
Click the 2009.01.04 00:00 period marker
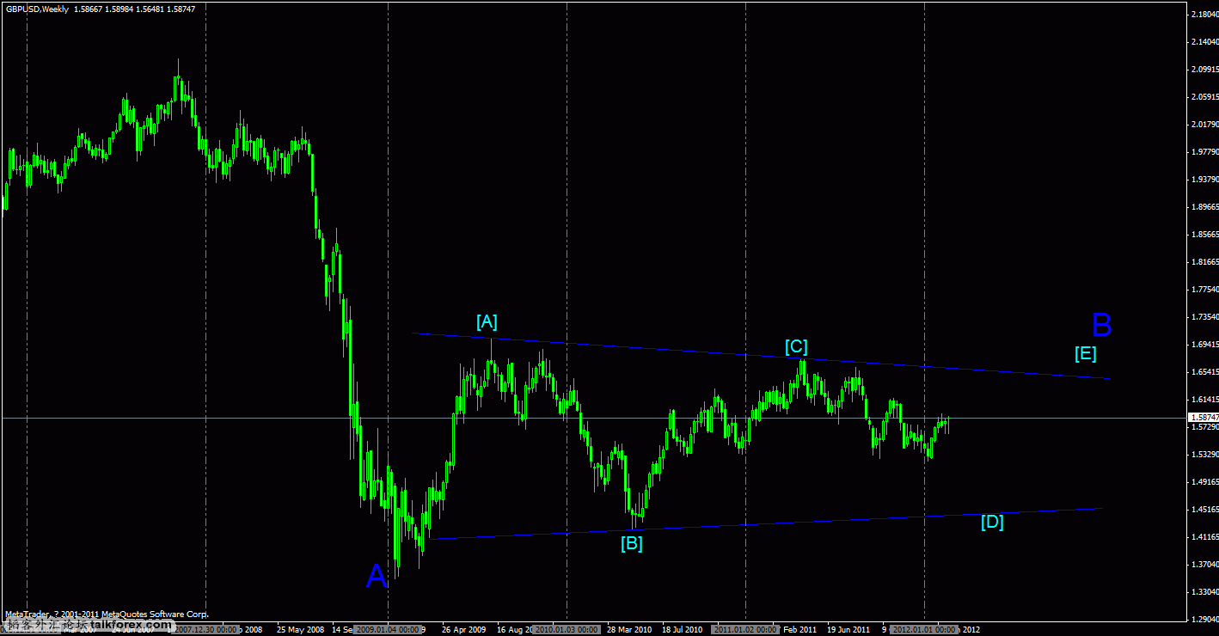[x=388, y=629]
